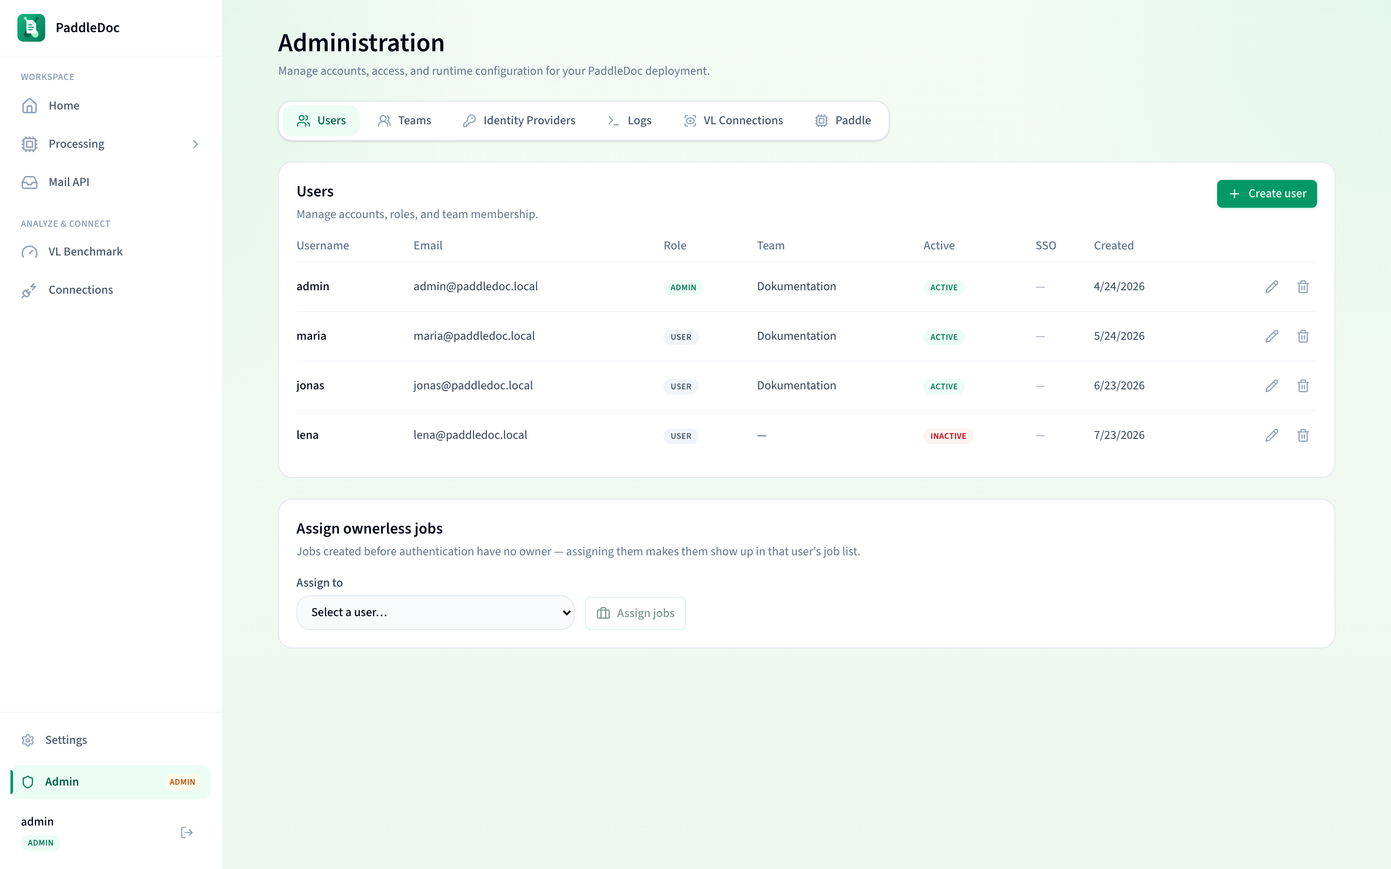
Task: Click the INACTIVE badge for lena
Action: [x=948, y=436]
